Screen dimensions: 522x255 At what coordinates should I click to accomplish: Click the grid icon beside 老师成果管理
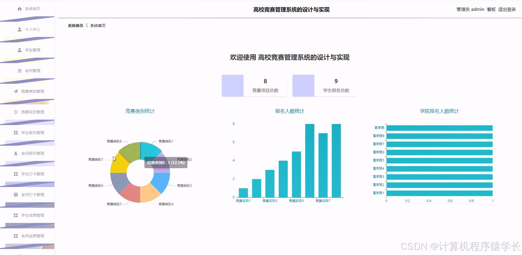click(x=16, y=236)
